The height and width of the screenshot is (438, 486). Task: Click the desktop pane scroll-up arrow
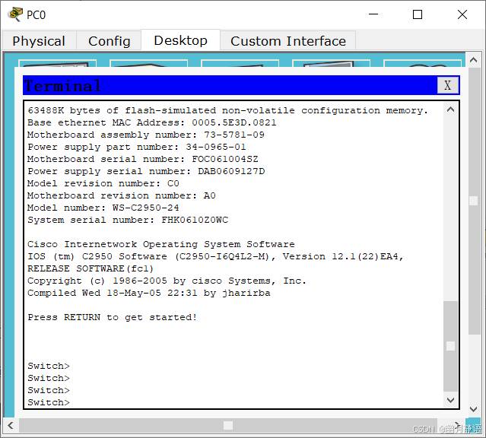pos(473,60)
